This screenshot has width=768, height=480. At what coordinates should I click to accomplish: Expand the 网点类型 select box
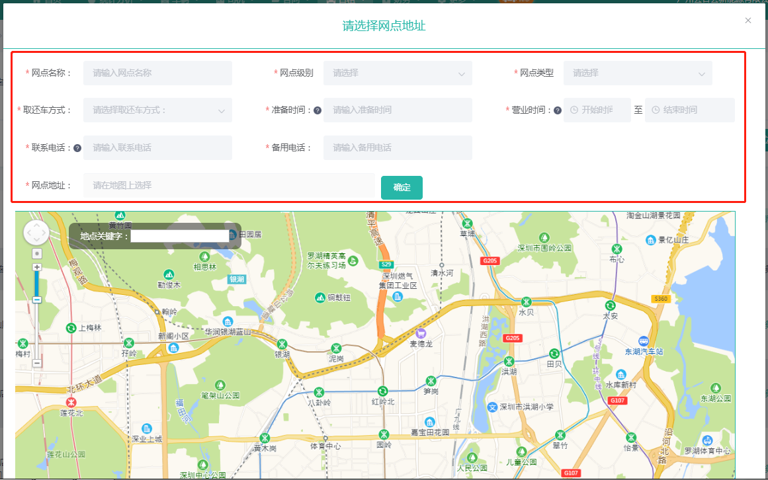638,73
